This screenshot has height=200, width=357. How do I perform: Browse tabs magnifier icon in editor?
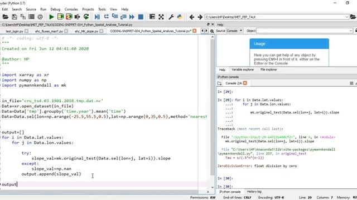212,31
